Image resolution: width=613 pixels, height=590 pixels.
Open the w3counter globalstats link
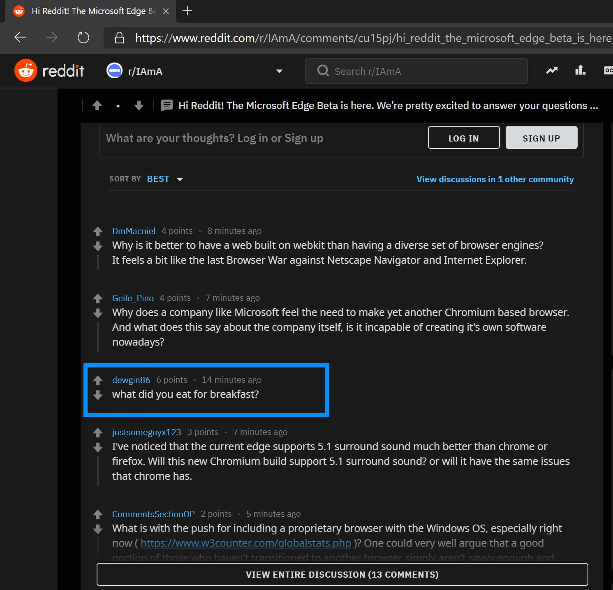click(246, 543)
